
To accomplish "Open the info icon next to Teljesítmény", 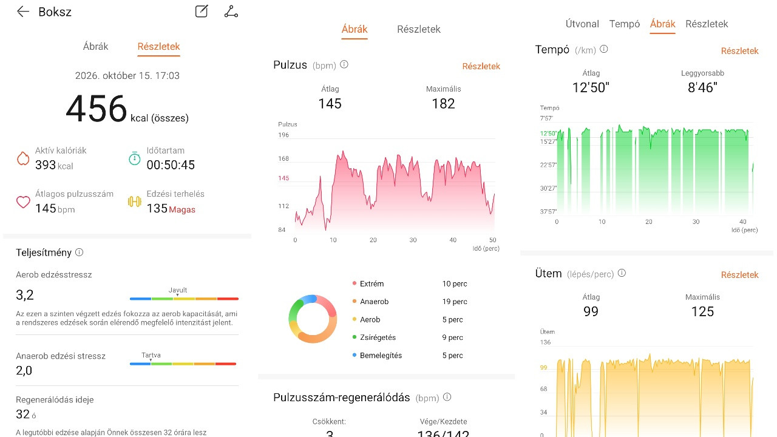I will 79,252.
